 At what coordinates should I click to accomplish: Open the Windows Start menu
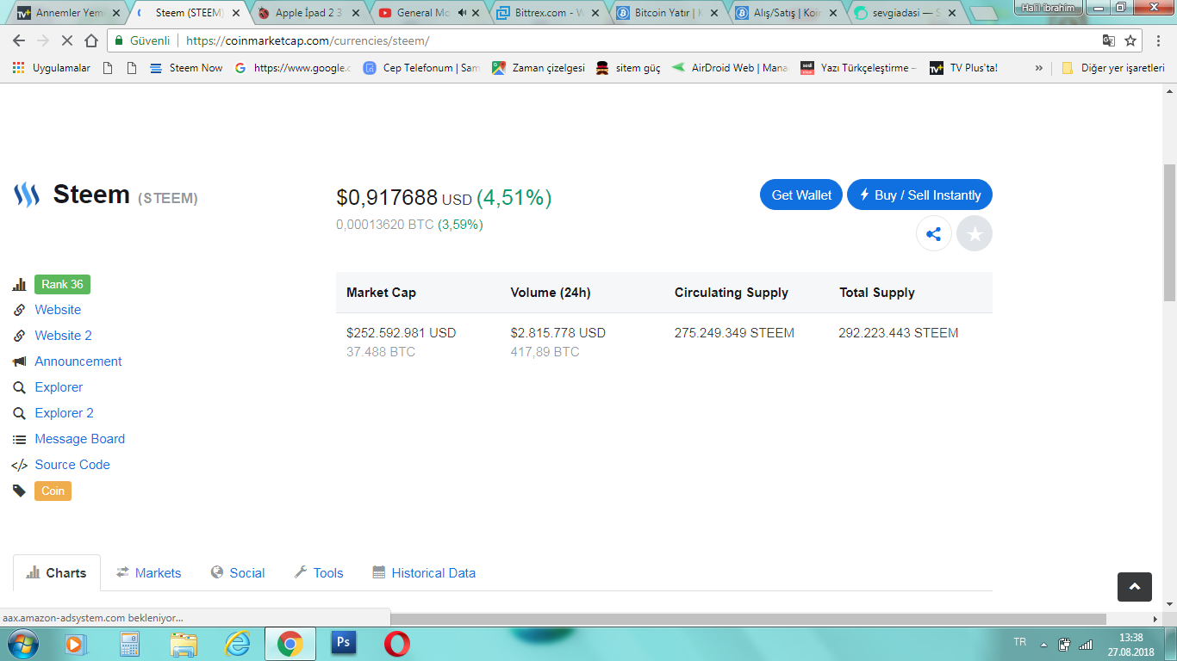pyautogui.click(x=22, y=644)
